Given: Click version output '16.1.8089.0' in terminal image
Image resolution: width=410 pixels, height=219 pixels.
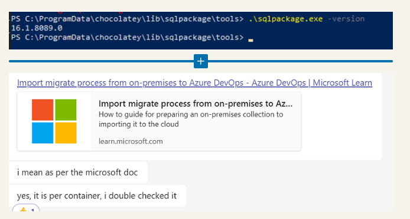Looking at the screenshot, I should (37, 28).
